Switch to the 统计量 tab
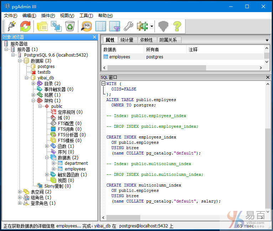Screen dimensions: 273x231 pyautogui.click(x=127, y=40)
